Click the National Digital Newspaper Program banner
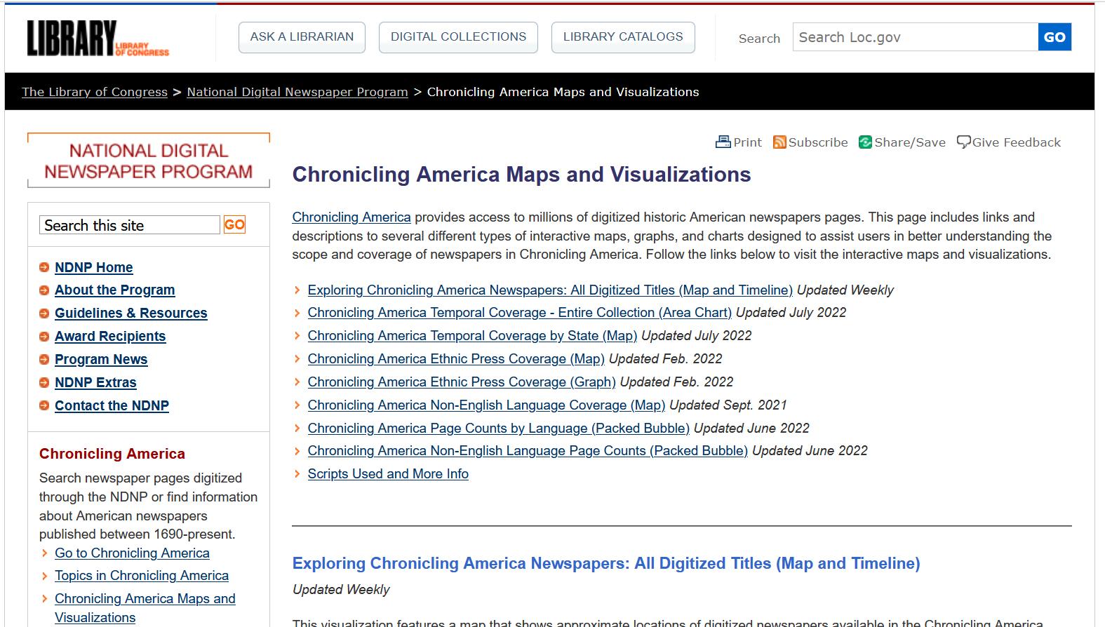 coord(149,161)
